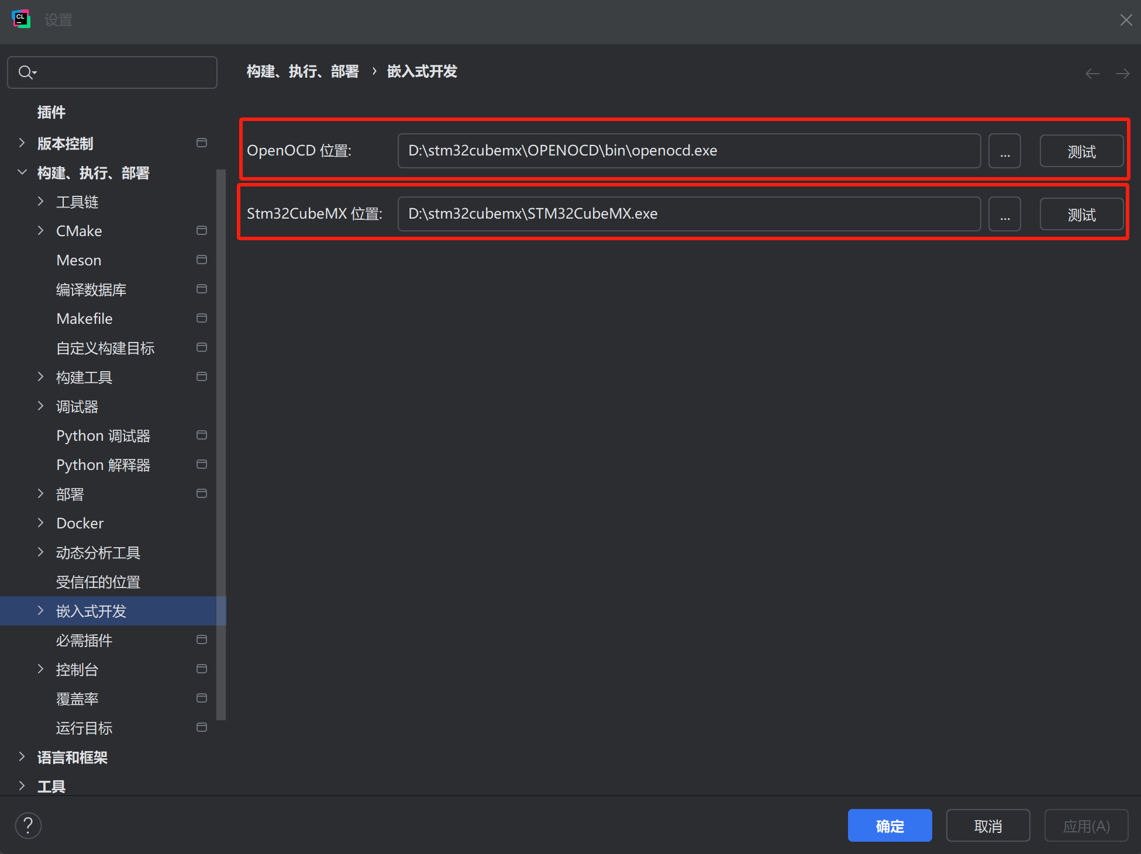Click the forward navigation arrow
The width and height of the screenshot is (1141, 854).
click(x=1122, y=74)
